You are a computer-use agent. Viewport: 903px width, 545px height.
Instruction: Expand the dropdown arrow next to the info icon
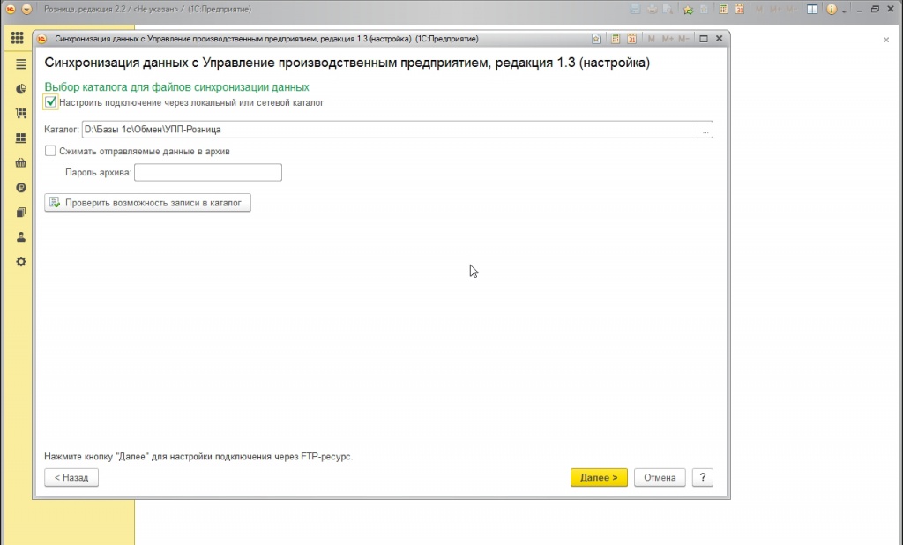844,10
